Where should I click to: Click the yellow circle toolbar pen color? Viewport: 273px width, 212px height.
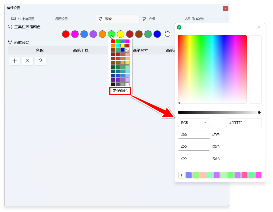click(121, 34)
